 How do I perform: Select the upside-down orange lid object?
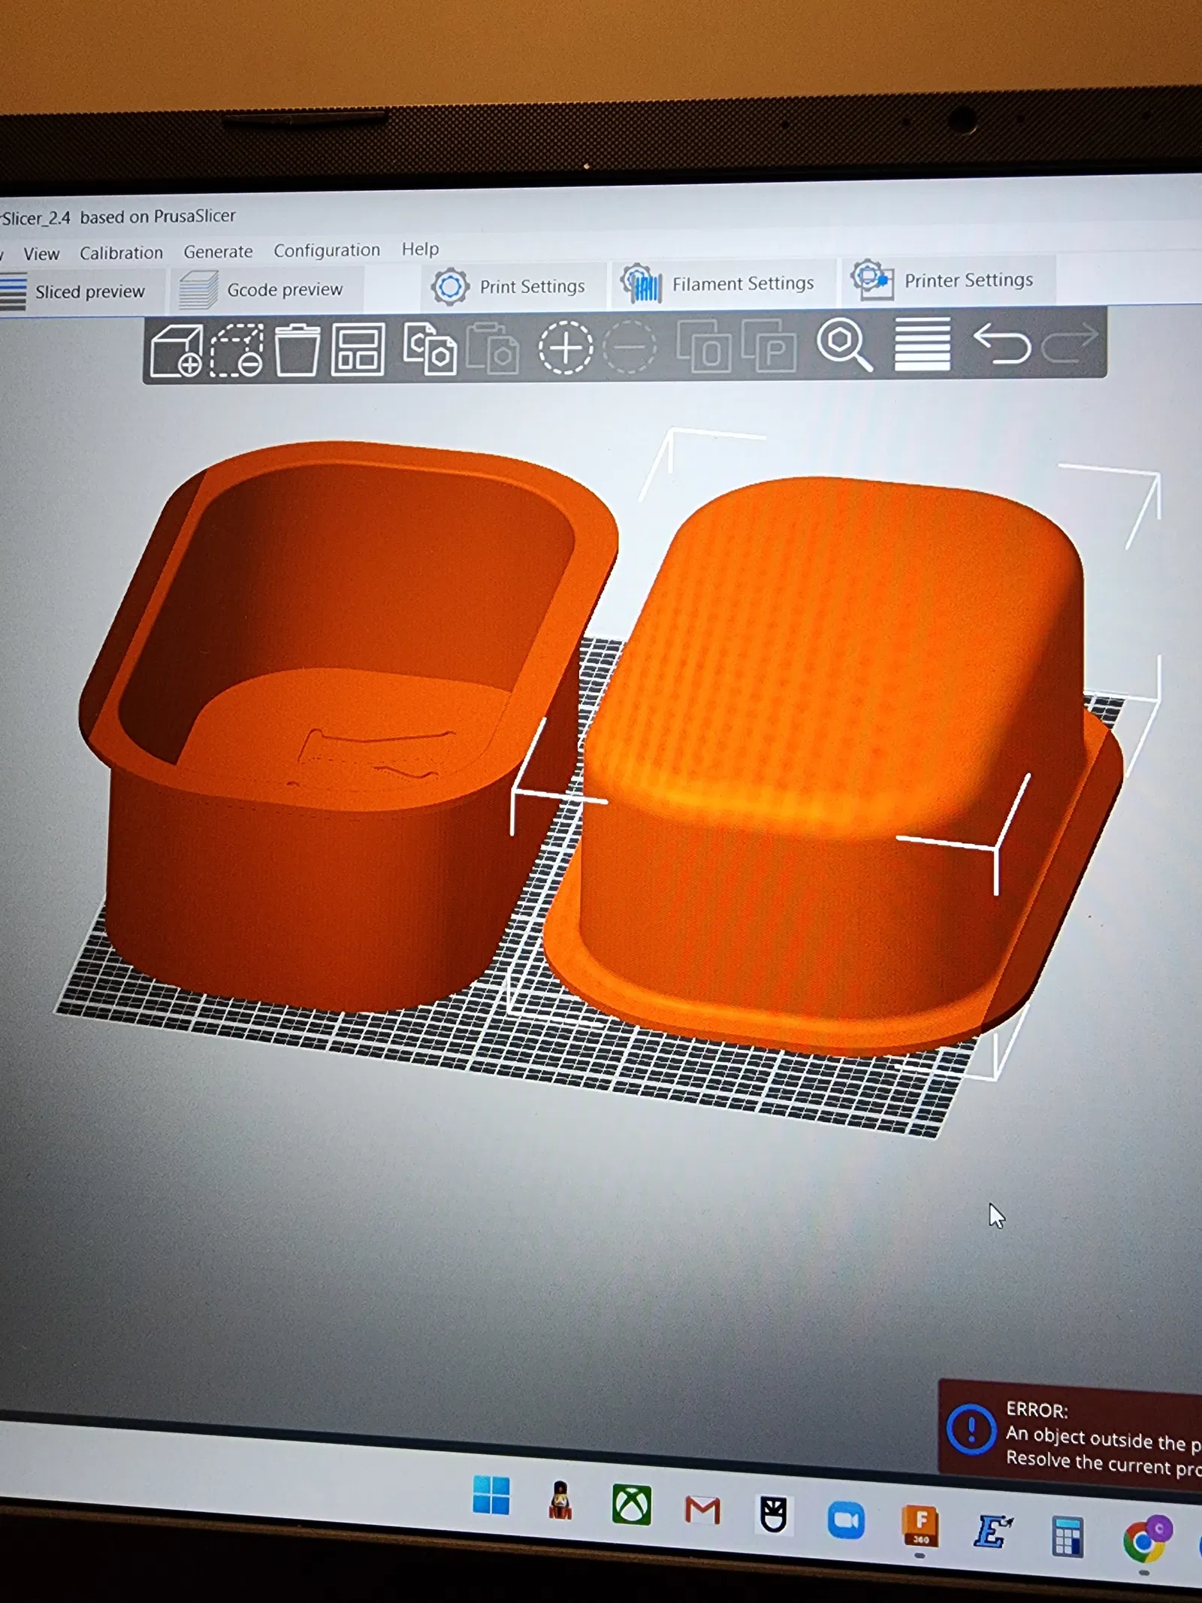tap(832, 767)
